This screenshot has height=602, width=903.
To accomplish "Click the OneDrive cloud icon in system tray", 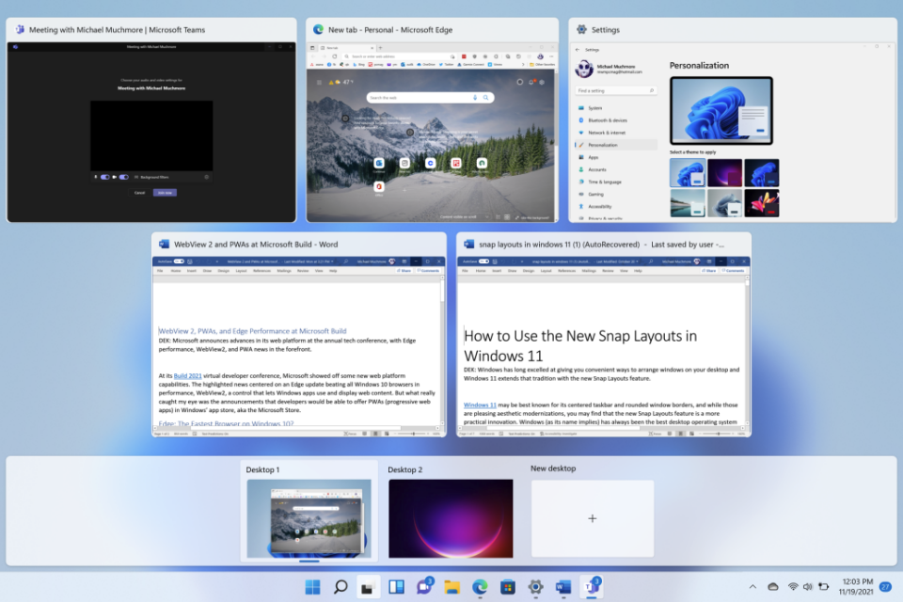I will 773,587.
